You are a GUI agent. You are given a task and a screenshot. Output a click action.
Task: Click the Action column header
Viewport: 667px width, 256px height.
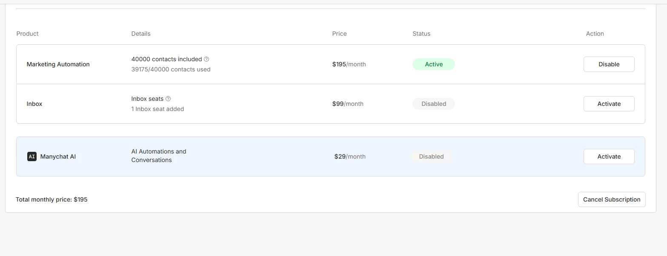(x=595, y=34)
